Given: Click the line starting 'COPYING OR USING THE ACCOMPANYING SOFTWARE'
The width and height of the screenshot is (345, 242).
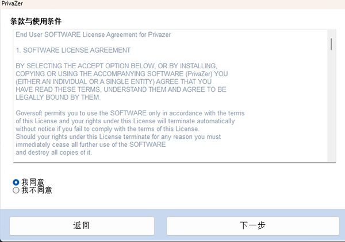Looking at the screenshot, I should tap(122, 74).
